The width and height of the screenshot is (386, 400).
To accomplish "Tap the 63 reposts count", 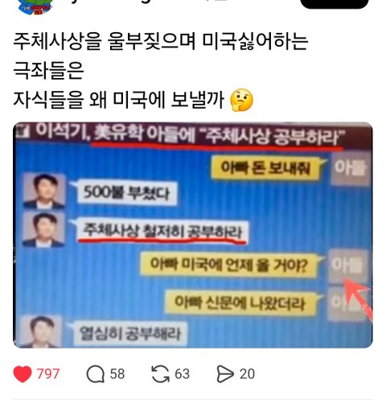I will click(x=183, y=374).
